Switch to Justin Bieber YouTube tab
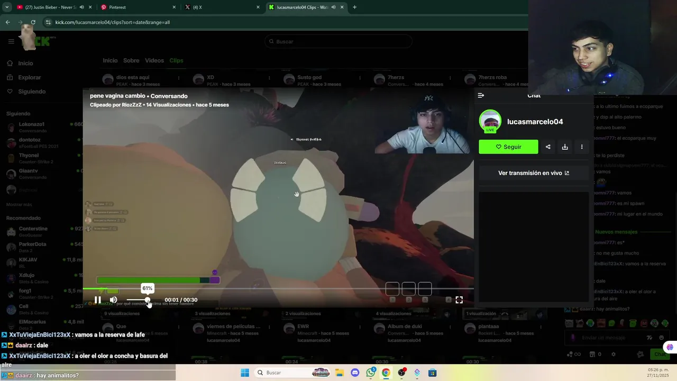The width and height of the screenshot is (677, 381). tap(53, 7)
